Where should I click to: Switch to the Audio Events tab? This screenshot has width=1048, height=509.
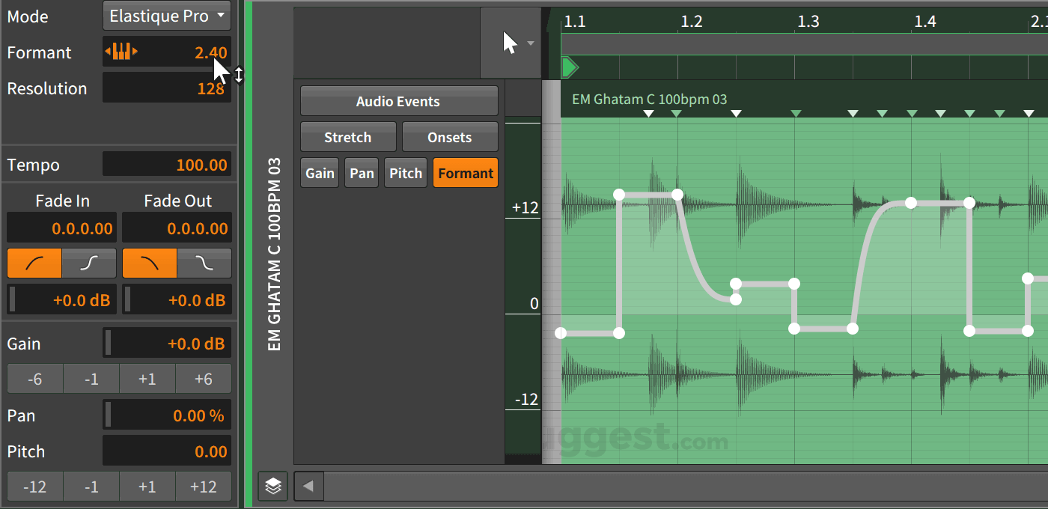click(399, 100)
